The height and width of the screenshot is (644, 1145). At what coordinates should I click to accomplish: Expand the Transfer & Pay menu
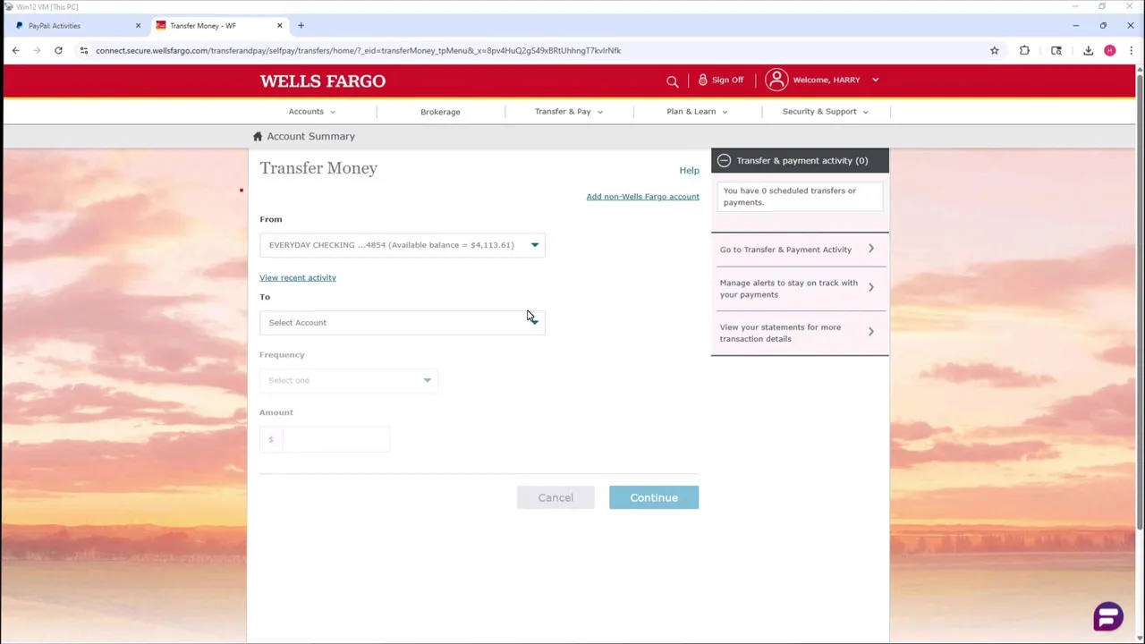[569, 112]
